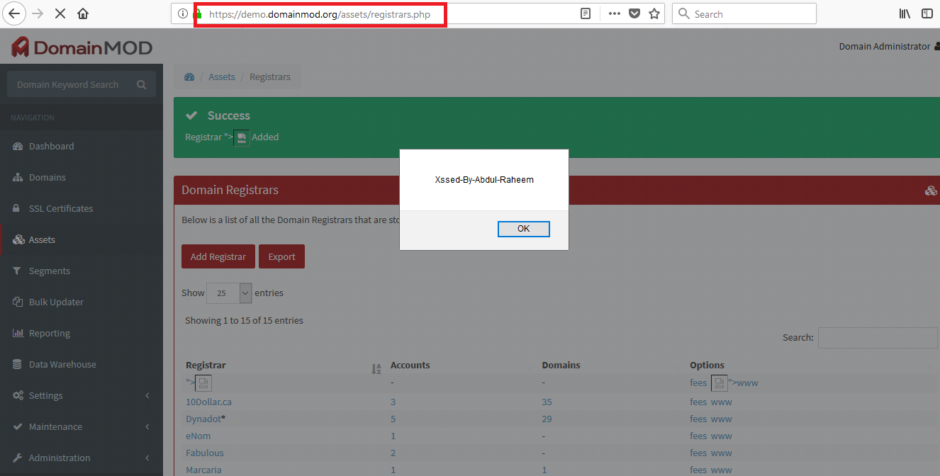
Task: Open 10Dollar.ca registrar link
Action: coord(208,402)
